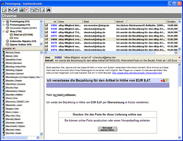The image size is (183, 141).
Task: Click folder tree scroll down arrow
Action: coord(41,44)
